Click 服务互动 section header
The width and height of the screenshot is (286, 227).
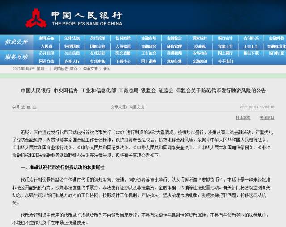[16, 57]
